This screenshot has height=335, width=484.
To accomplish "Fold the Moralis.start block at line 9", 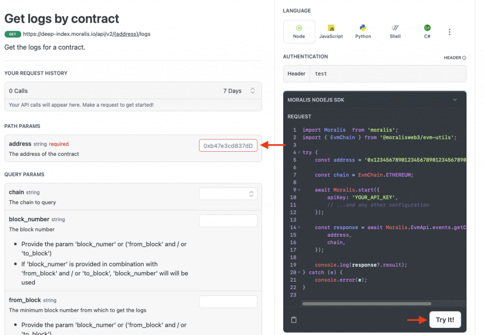I will coord(299,190).
